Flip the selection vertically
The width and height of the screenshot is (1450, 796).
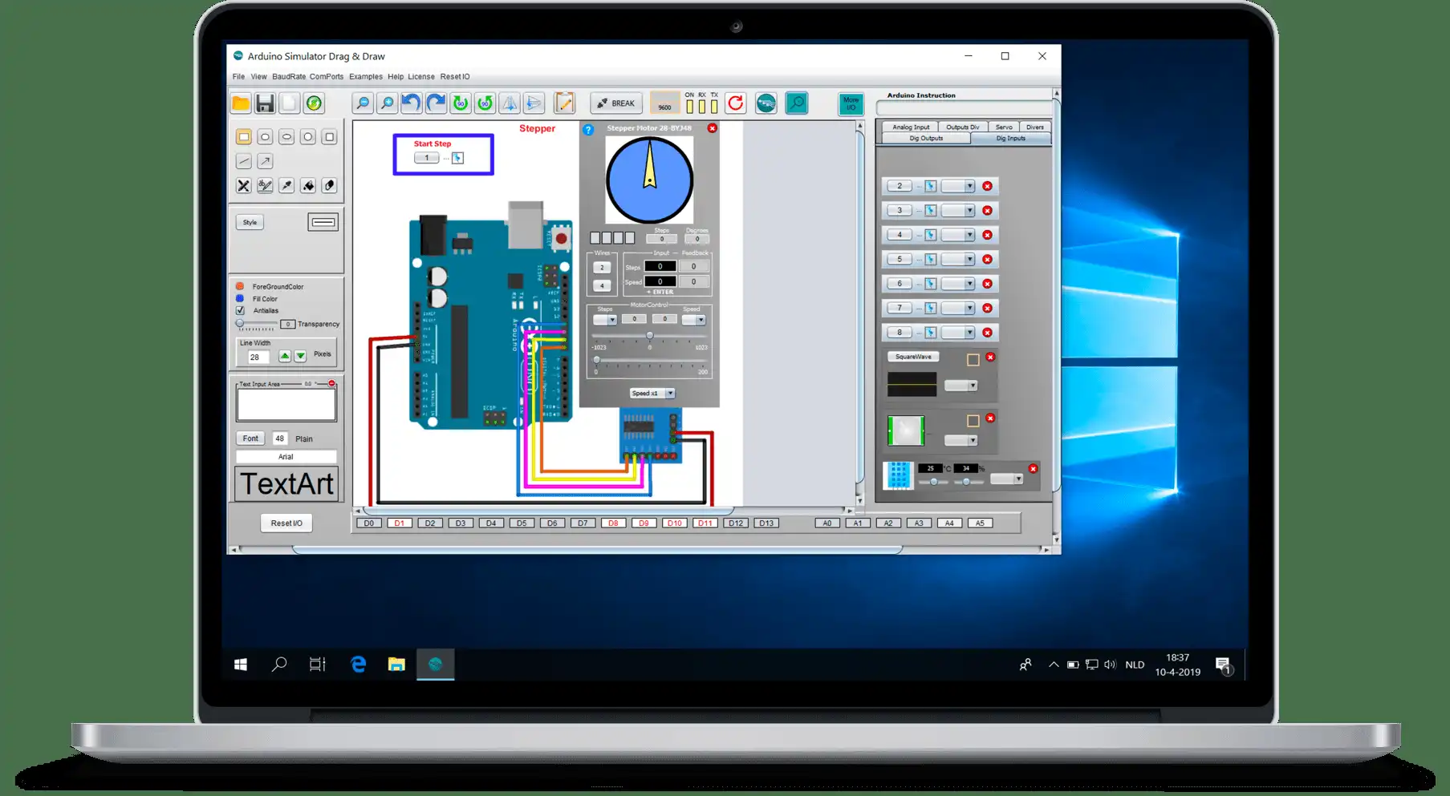pyautogui.click(x=534, y=103)
